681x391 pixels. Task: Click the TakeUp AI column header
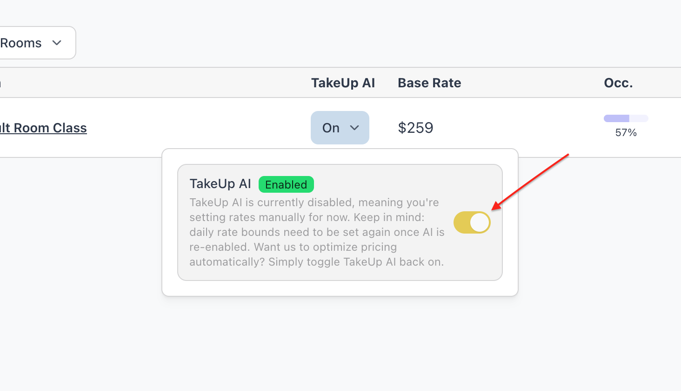343,83
